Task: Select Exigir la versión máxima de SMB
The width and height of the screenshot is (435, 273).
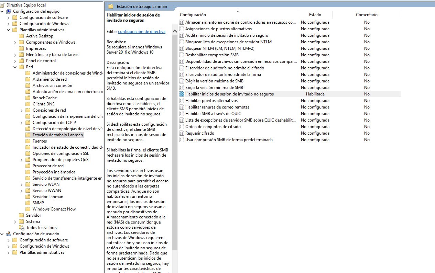Action: tap(214, 81)
